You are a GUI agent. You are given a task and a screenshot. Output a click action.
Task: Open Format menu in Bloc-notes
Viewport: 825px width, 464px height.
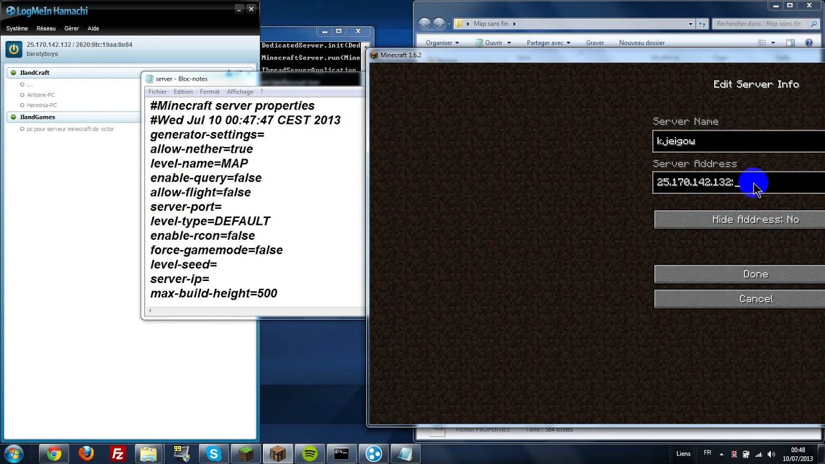(x=209, y=92)
